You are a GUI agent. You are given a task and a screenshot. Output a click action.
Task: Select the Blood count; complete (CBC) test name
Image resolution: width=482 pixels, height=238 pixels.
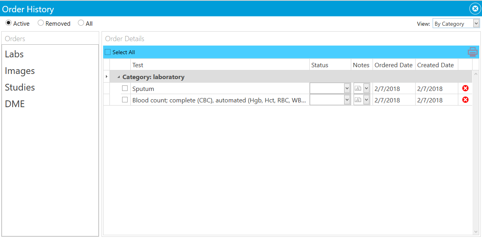pos(219,100)
